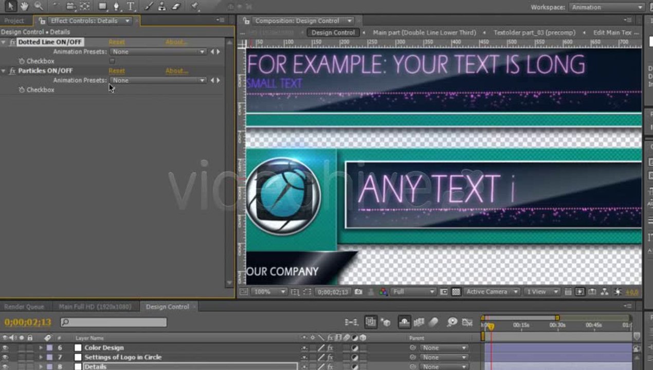Select the Brush tool
653x370 pixels.
click(x=149, y=6)
